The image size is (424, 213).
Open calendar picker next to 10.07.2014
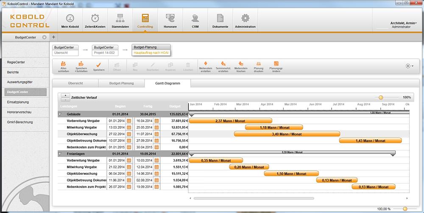point(129,141)
